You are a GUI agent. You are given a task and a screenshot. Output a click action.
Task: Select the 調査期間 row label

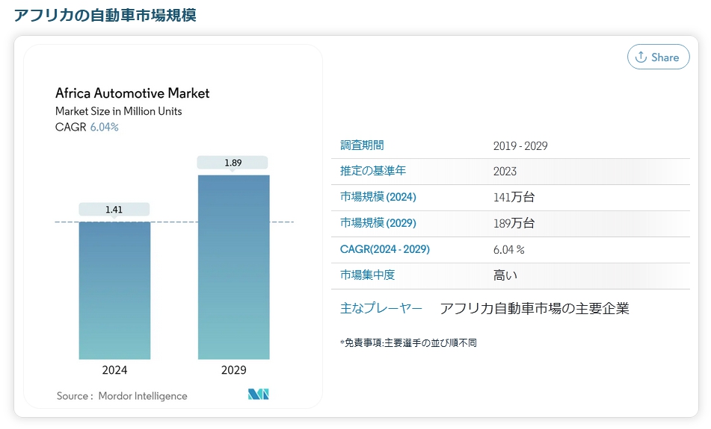(x=362, y=145)
